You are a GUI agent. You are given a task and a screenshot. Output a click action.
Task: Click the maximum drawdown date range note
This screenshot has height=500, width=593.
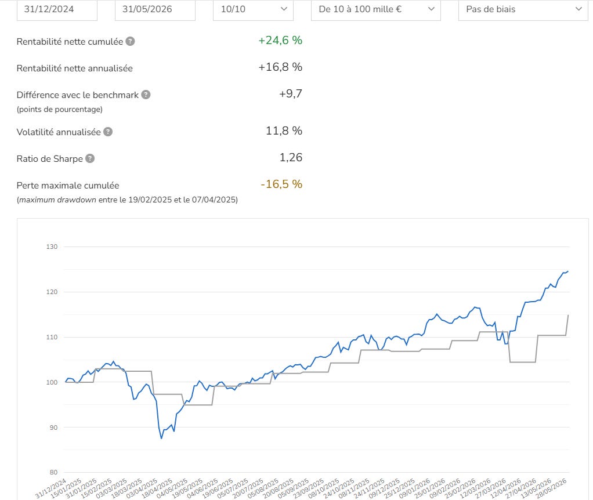click(x=127, y=200)
